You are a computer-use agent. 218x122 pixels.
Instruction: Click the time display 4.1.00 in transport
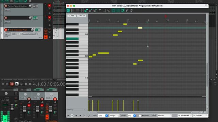[40, 84]
